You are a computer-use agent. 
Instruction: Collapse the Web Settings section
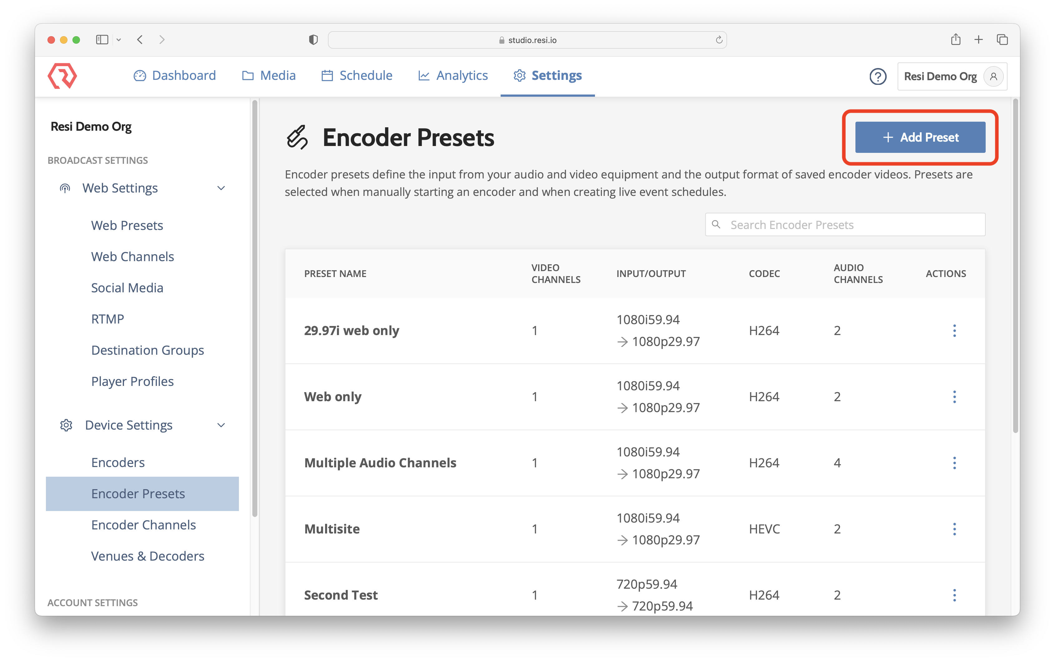(x=221, y=188)
